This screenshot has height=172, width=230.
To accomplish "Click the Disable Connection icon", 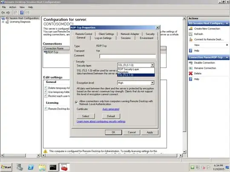I will pos(191,63).
